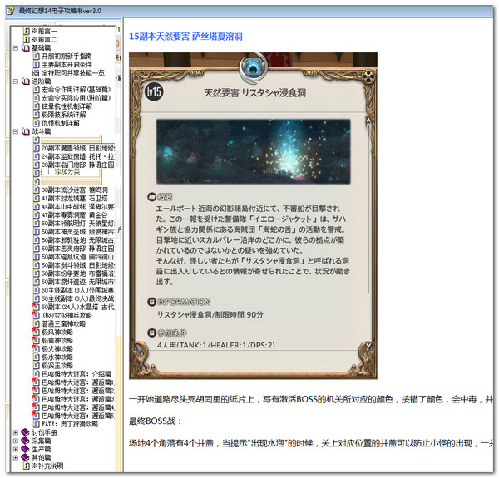Click the open book icon for 进阶篇

pos(26,81)
